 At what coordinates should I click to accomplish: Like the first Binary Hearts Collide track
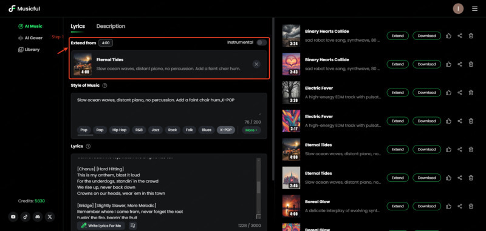(x=448, y=36)
